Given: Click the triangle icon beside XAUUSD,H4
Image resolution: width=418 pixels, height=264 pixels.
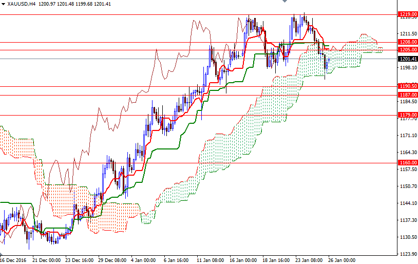Looking at the screenshot, I should coord(3,4).
